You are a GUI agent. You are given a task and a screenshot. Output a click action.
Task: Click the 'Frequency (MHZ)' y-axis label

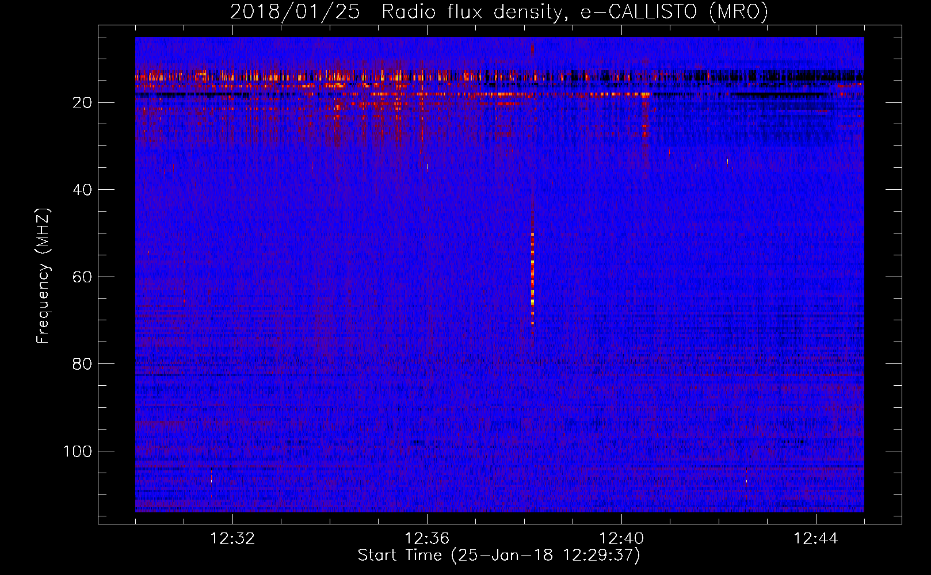[x=43, y=276]
